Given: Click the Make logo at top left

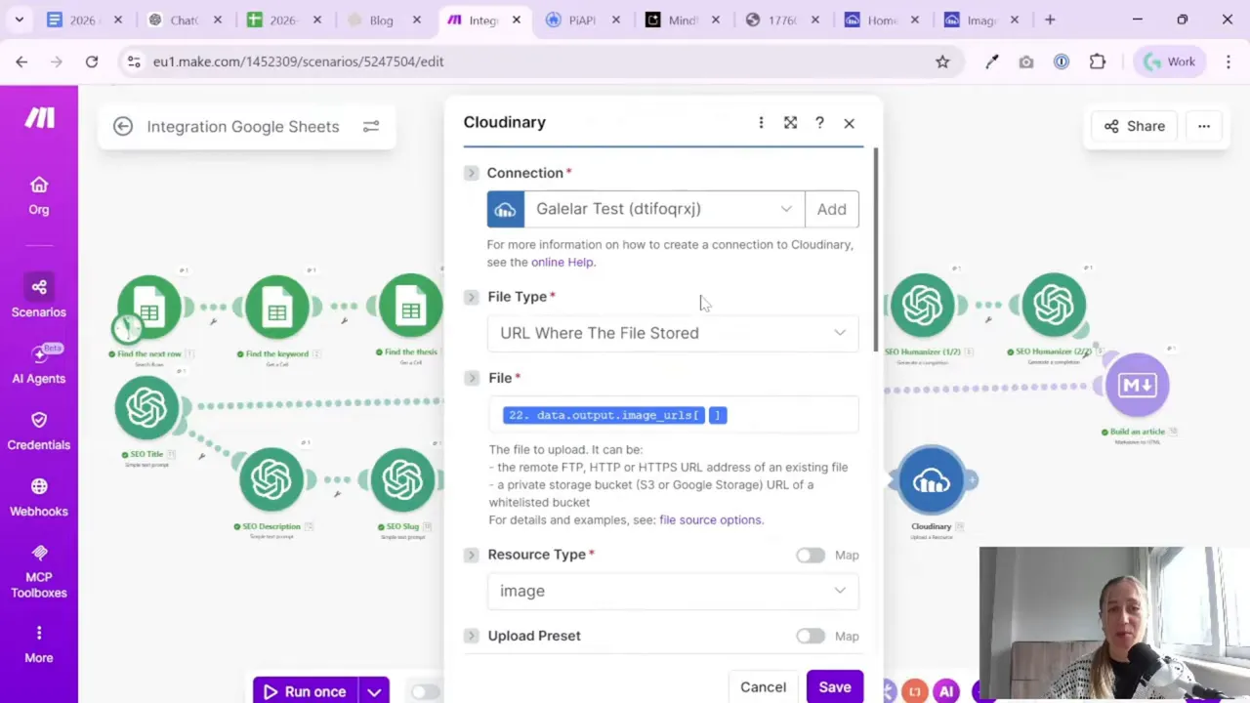Looking at the screenshot, I should point(39,118).
